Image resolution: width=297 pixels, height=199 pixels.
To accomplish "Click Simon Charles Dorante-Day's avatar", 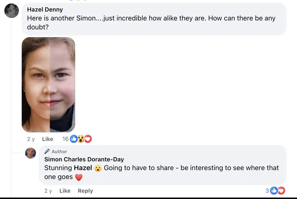I will pos(30,153).
